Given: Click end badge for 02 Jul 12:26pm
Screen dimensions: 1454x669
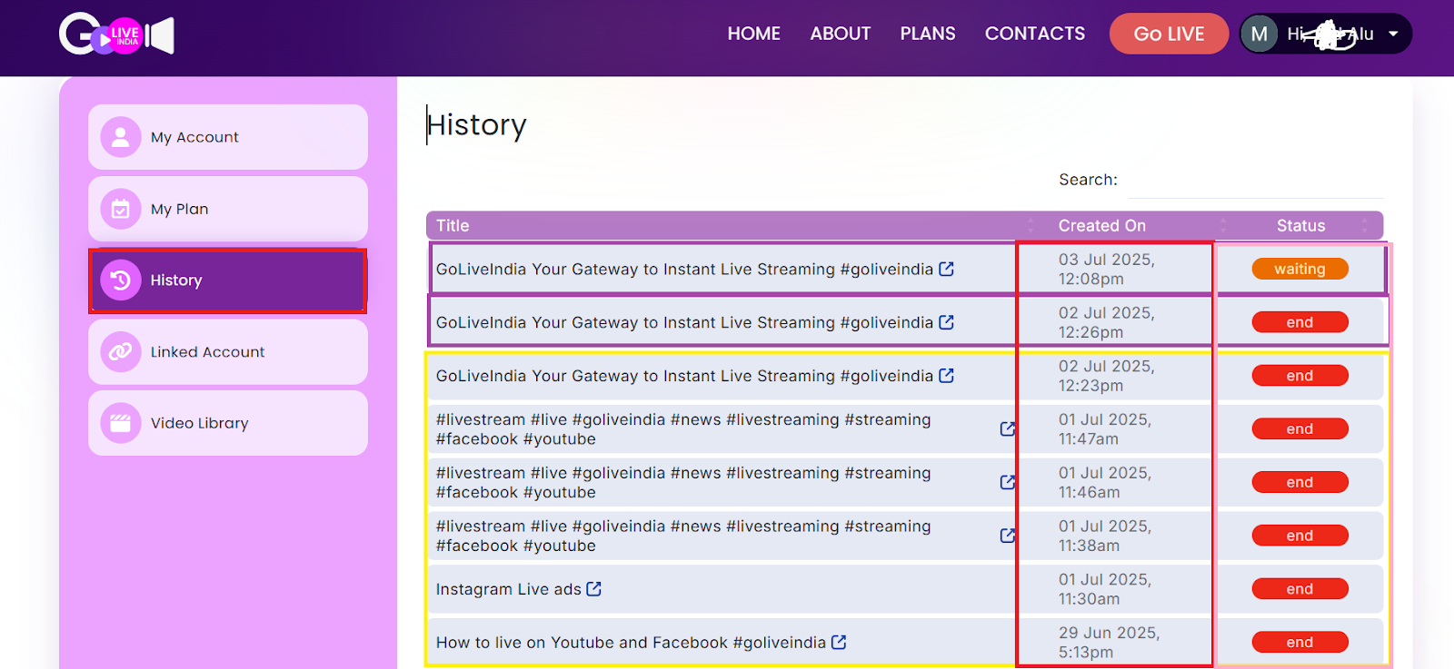Looking at the screenshot, I should (1300, 322).
